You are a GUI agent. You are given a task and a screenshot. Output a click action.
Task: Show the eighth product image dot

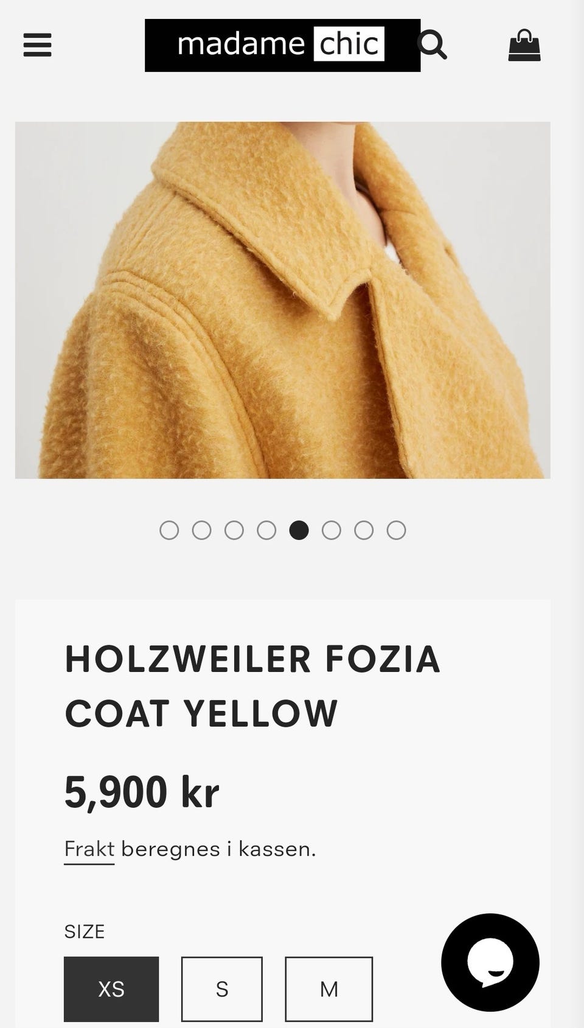coord(396,530)
